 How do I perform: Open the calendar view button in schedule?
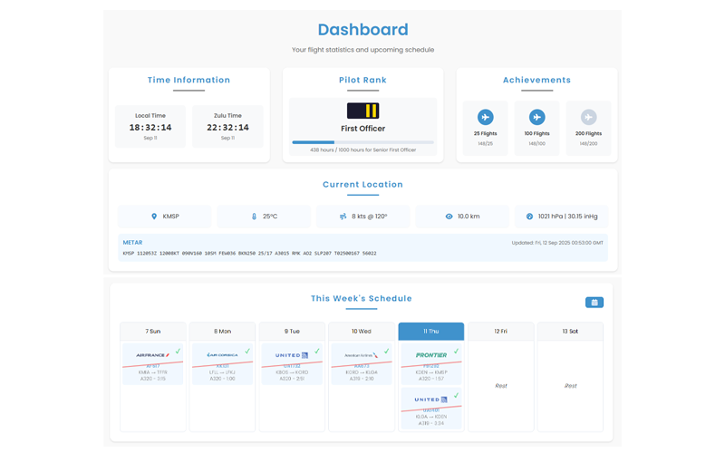coord(594,303)
